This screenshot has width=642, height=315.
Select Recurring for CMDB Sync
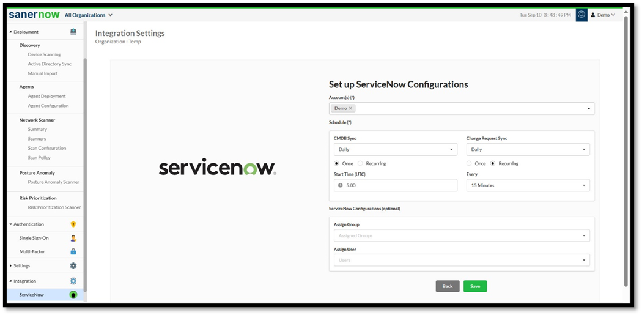pyautogui.click(x=360, y=163)
